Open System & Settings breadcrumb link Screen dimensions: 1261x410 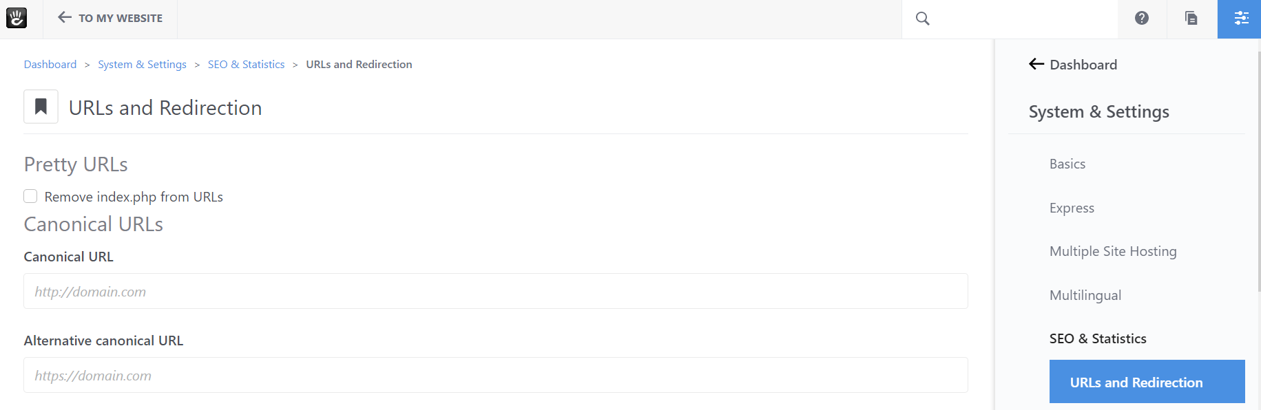click(x=142, y=64)
